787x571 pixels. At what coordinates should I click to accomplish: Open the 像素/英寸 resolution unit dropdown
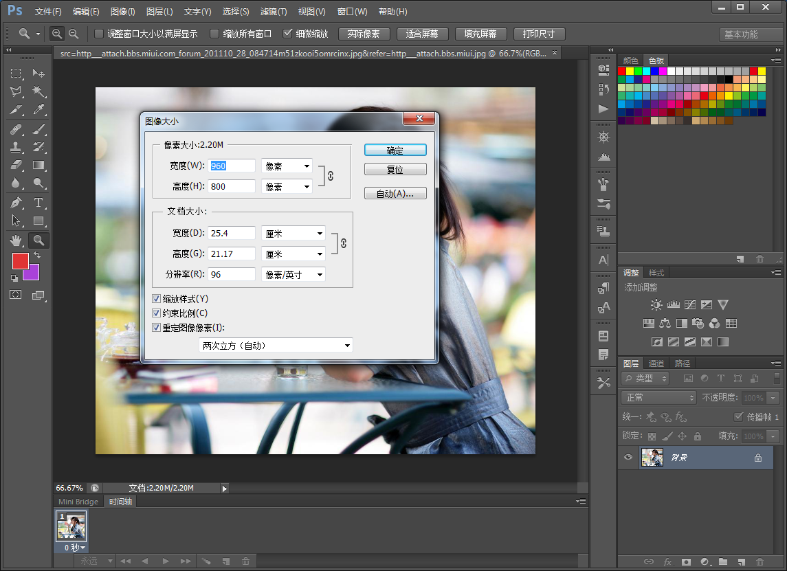293,275
